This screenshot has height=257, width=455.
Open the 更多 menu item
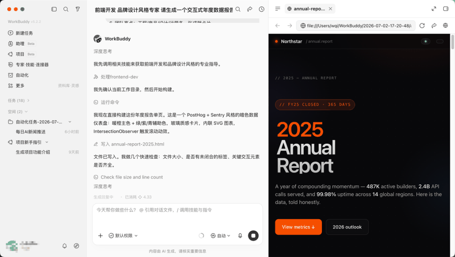tap(16, 86)
